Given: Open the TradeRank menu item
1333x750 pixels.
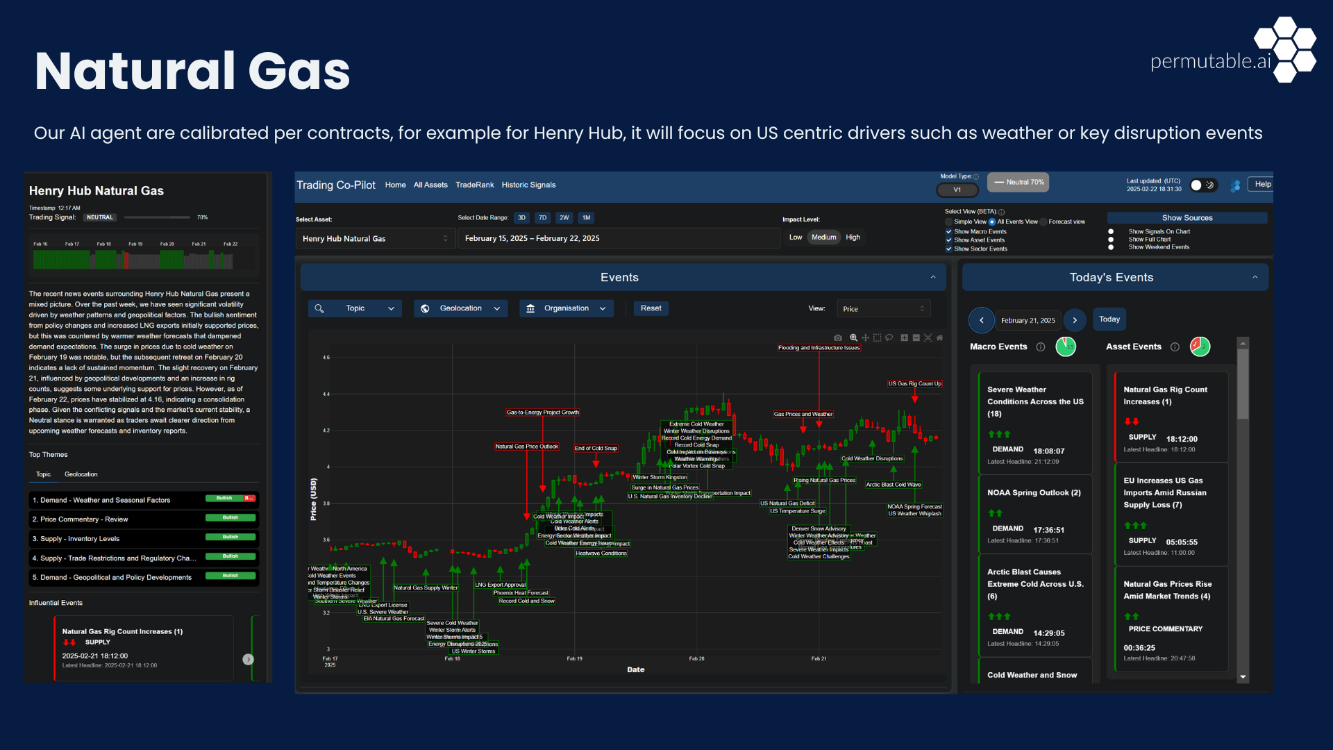Looking at the screenshot, I should (x=474, y=185).
